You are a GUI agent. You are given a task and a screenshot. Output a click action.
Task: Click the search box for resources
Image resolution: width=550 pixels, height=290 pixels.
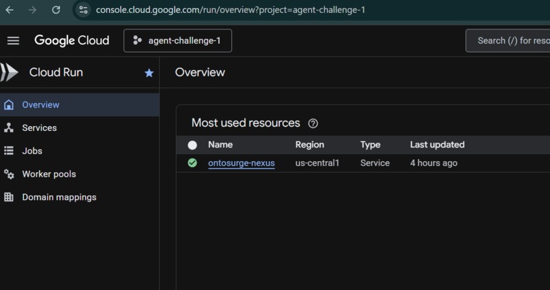point(508,41)
